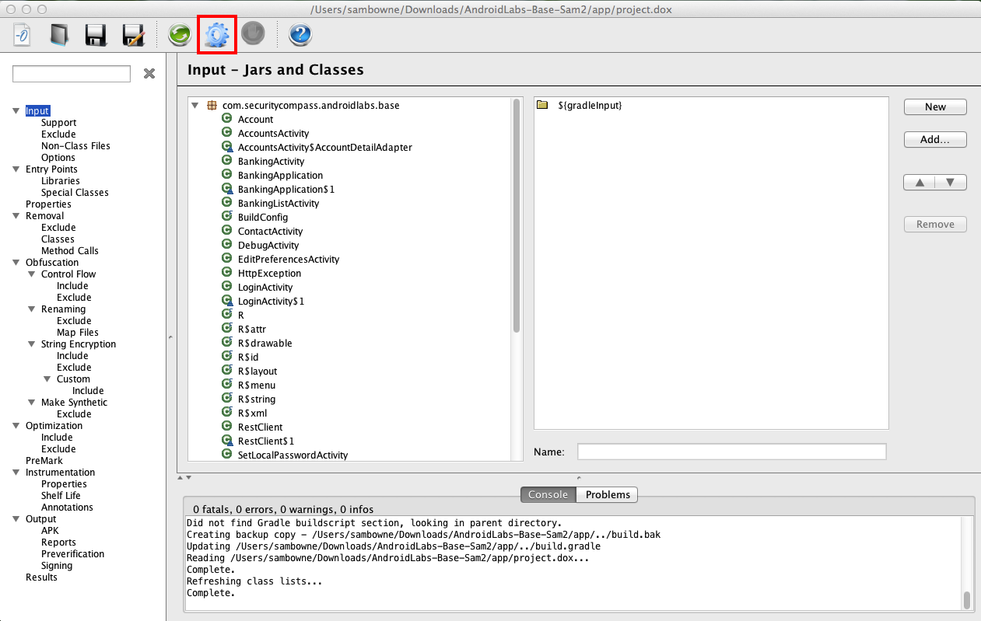This screenshot has width=981, height=621.
Task: Save the project with the floppy disk icon
Action: coord(96,35)
